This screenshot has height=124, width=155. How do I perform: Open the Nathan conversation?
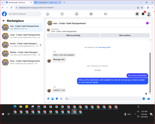22,54
